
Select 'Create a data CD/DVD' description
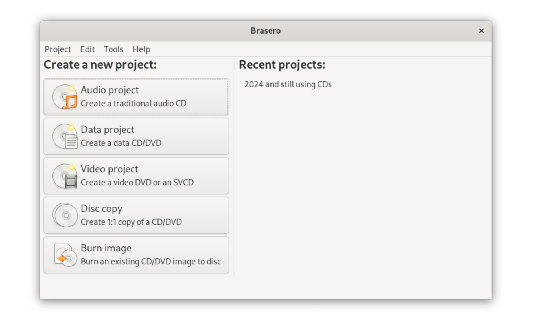click(x=121, y=143)
